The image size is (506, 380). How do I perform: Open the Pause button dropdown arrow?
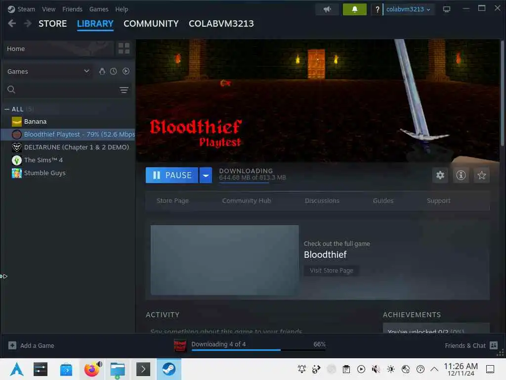click(x=206, y=175)
